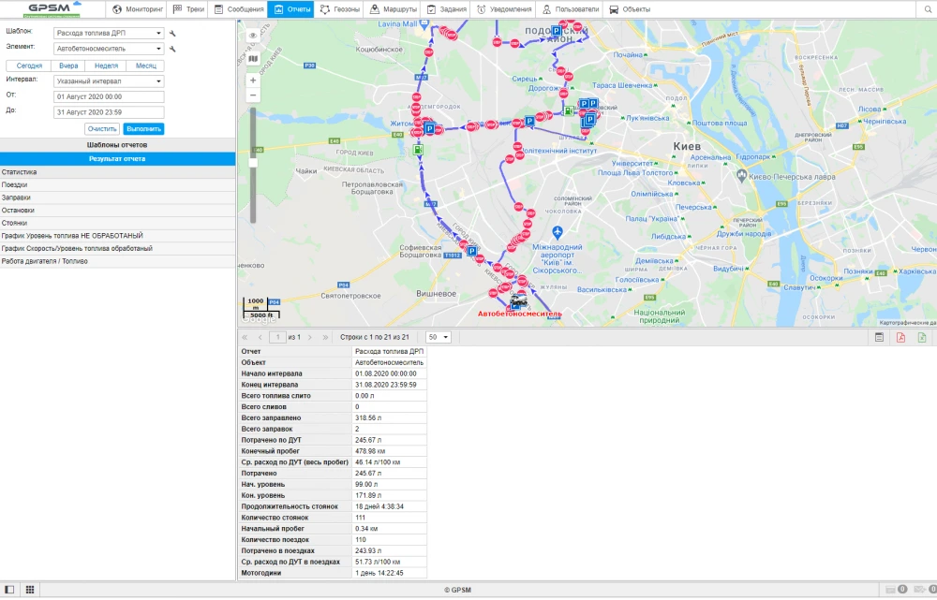Click the wrench icon next to Шаблон
The height and width of the screenshot is (600, 937).
tap(172, 33)
